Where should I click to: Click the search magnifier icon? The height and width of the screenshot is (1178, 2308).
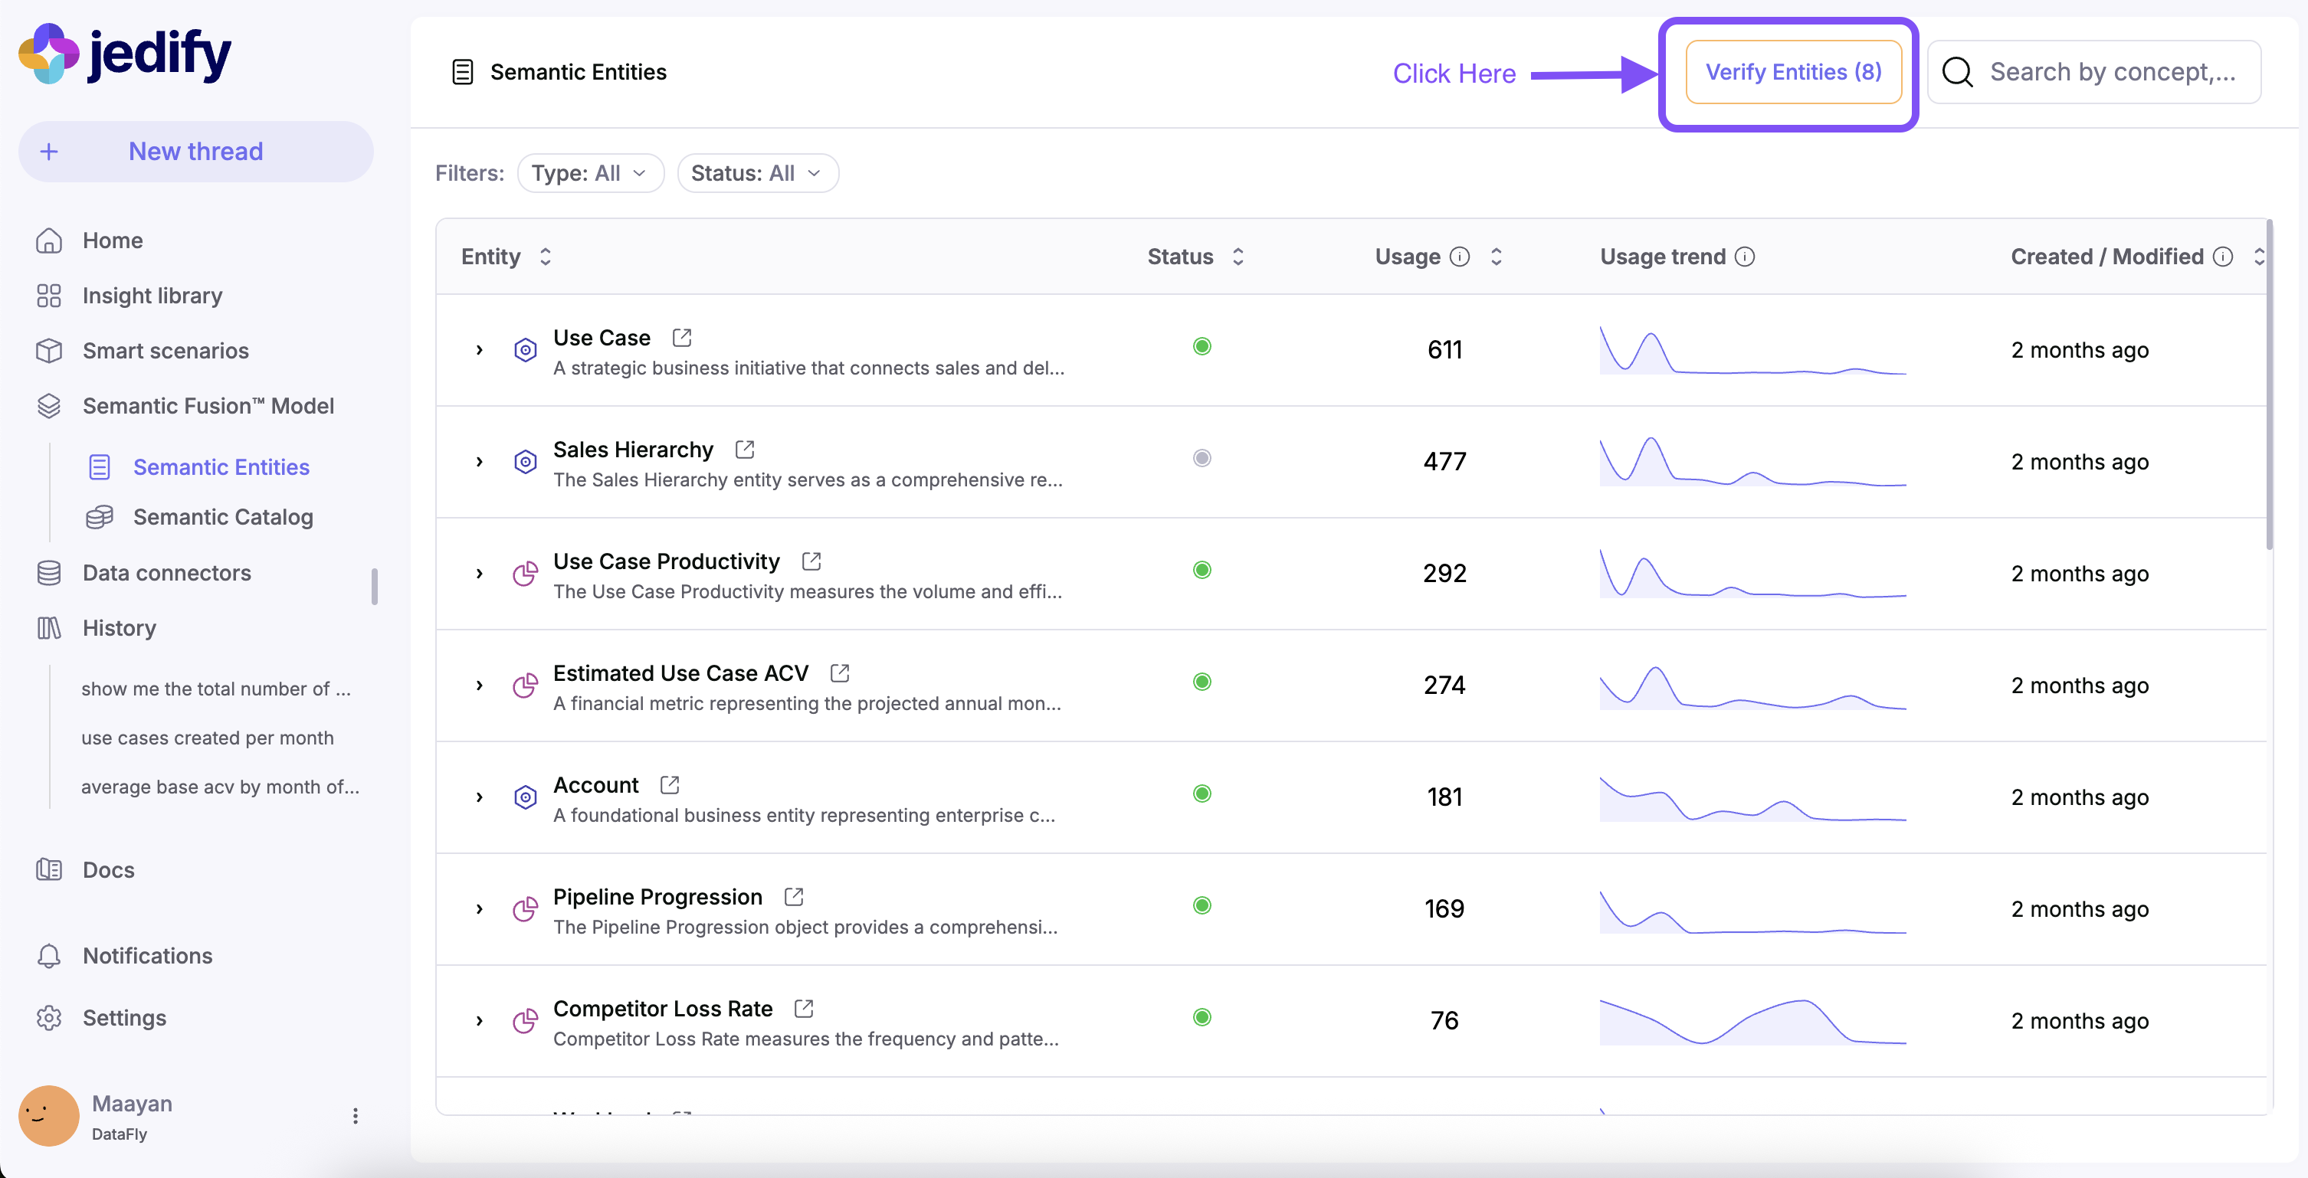[x=1957, y=72]
